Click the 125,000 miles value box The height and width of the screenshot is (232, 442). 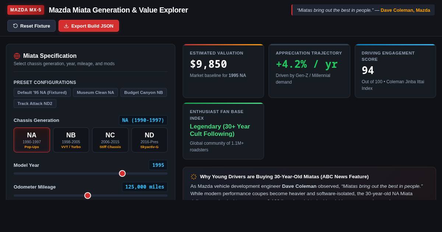pyautogui.click(x=145, y=187)
